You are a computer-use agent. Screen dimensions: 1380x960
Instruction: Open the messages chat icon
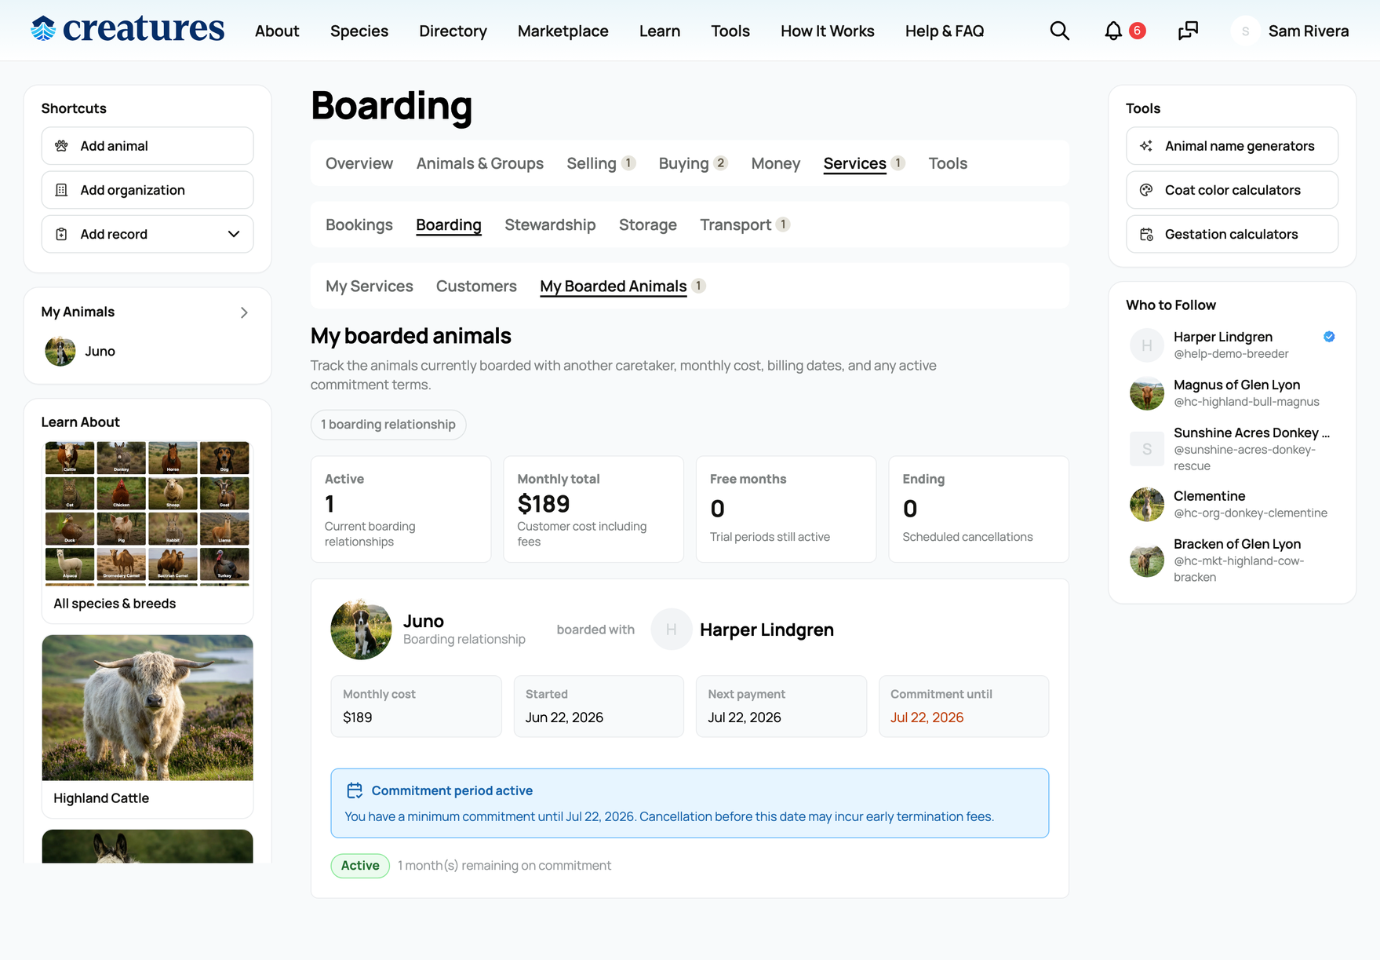(x=1188, y=31)
